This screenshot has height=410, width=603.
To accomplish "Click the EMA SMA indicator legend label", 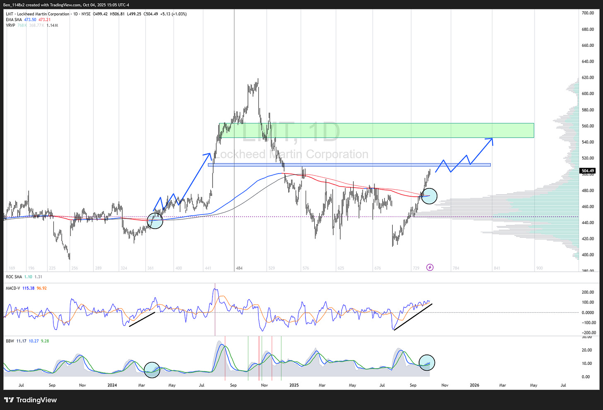I will (14, 20).
